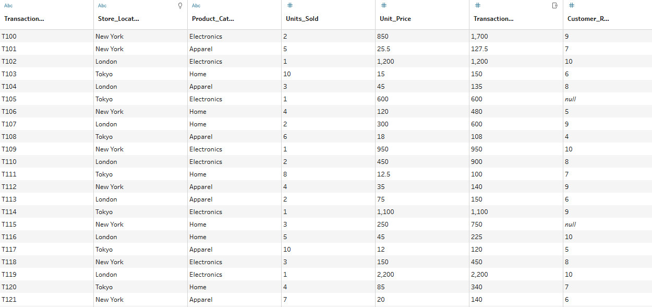The image size is (652, 307).
Task: Click the T105 transaction ID cell
Action: [9, 99]
